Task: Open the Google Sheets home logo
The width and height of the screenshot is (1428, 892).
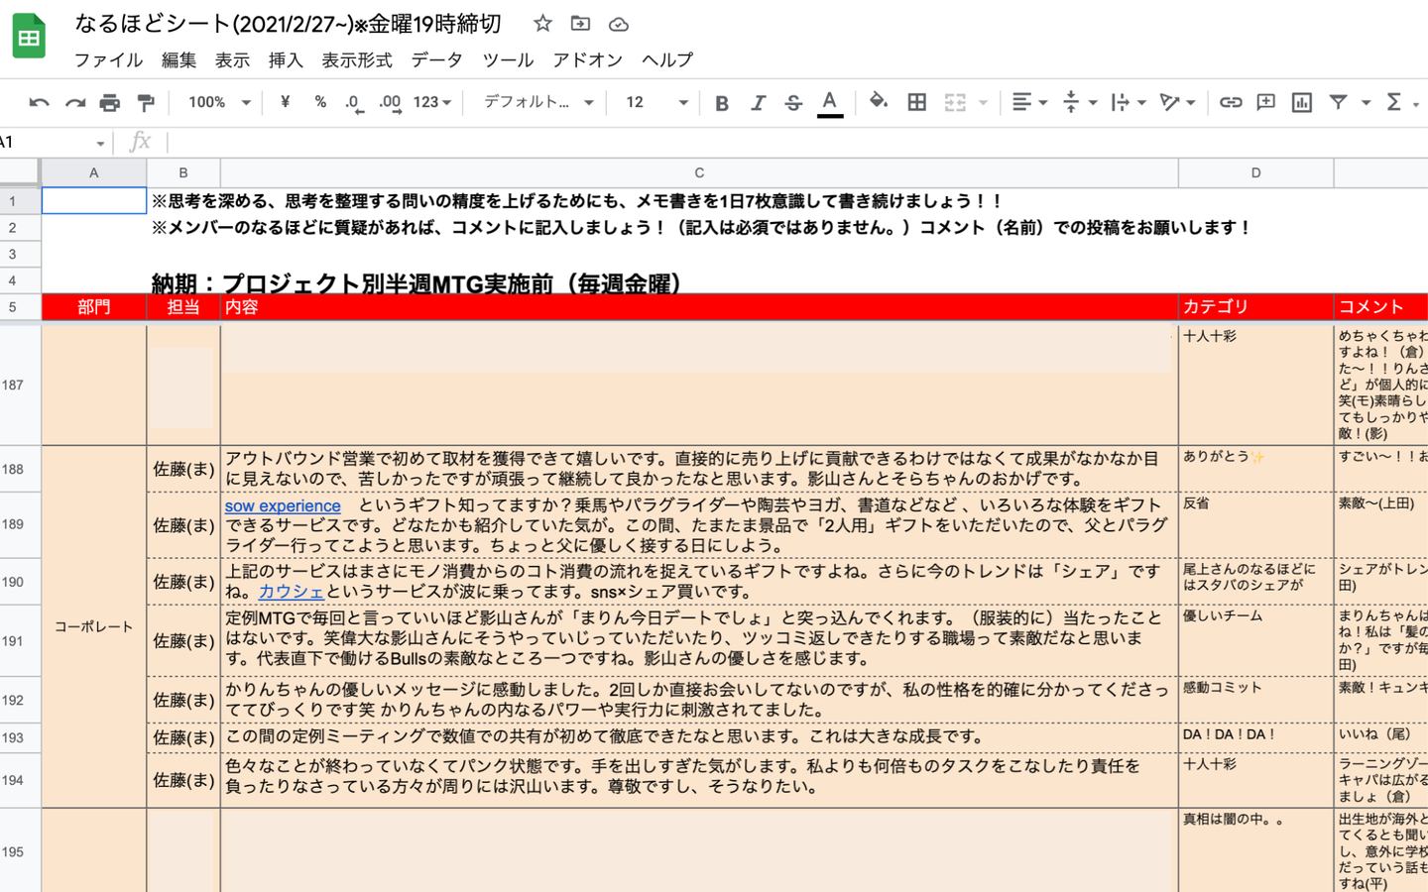Action: click(x=29, y=37)
